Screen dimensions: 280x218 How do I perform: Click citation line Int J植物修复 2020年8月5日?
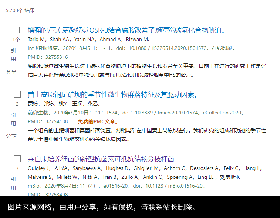pyautogui.click(x=132, y=48)
